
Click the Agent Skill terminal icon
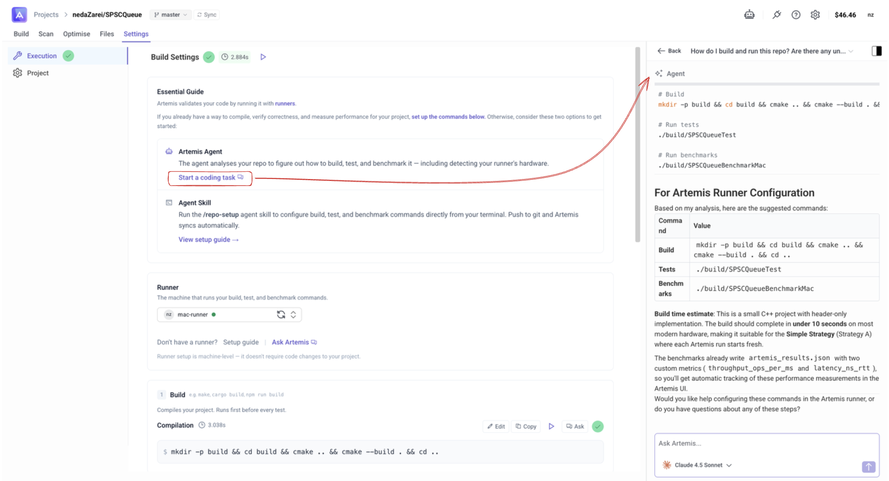tap(169, 203)
